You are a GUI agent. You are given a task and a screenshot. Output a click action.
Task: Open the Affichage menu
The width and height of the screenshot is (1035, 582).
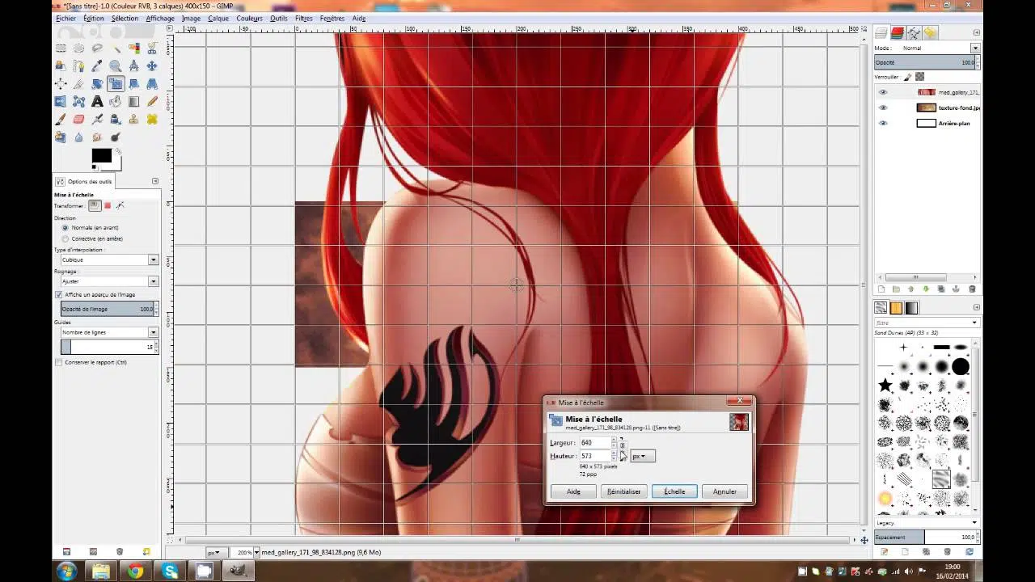(x=160, y=18)
